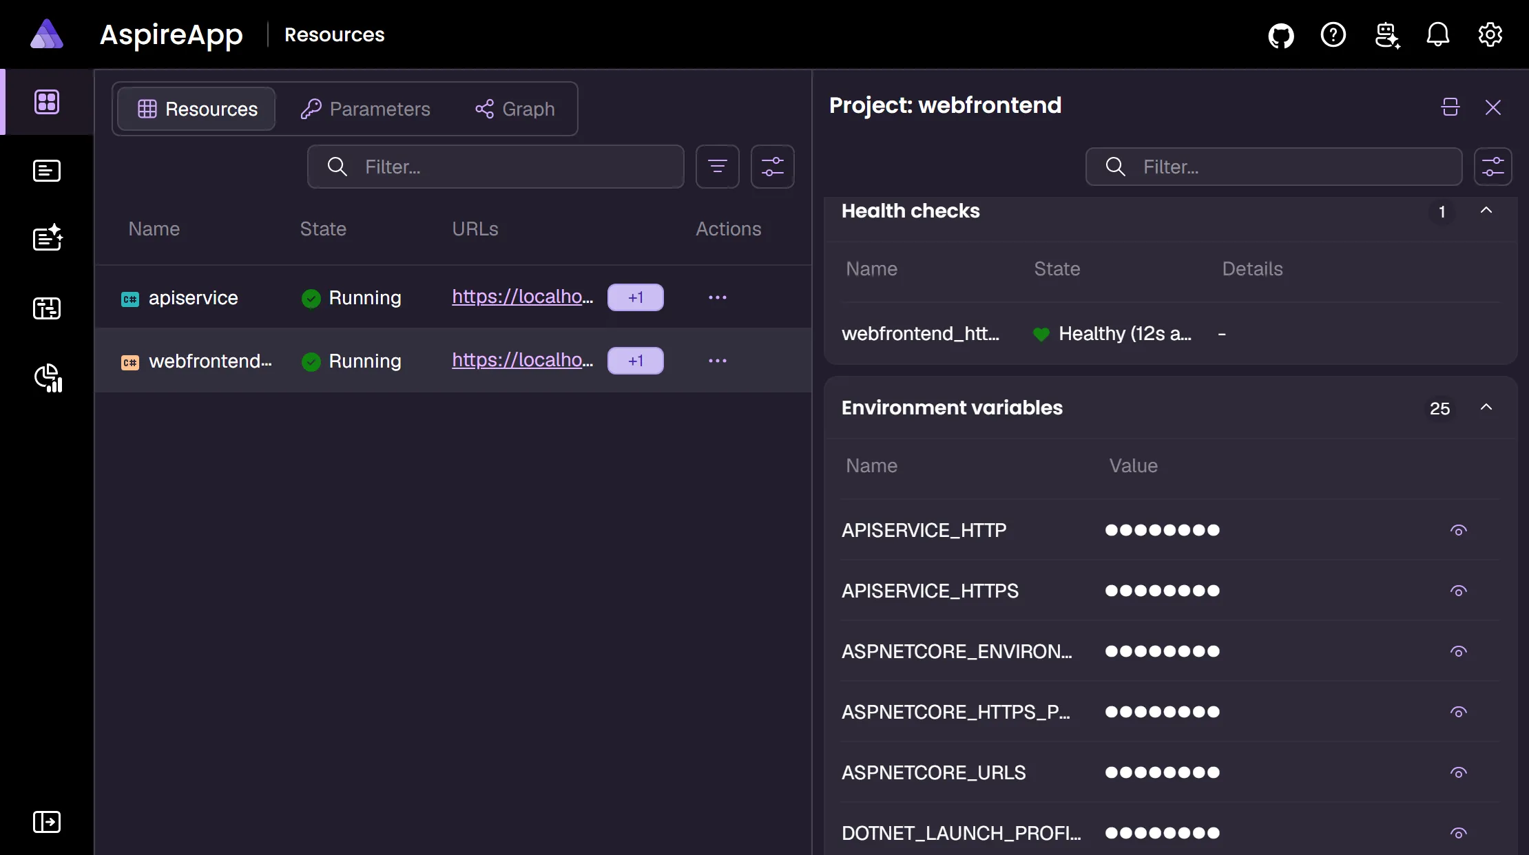Toggle details panel orientation icon

click(x=1450, y=107)
